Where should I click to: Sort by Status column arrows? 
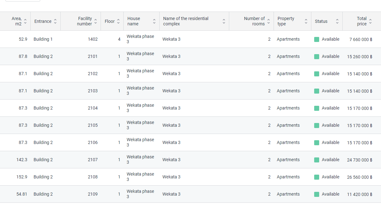click(337, 21)
